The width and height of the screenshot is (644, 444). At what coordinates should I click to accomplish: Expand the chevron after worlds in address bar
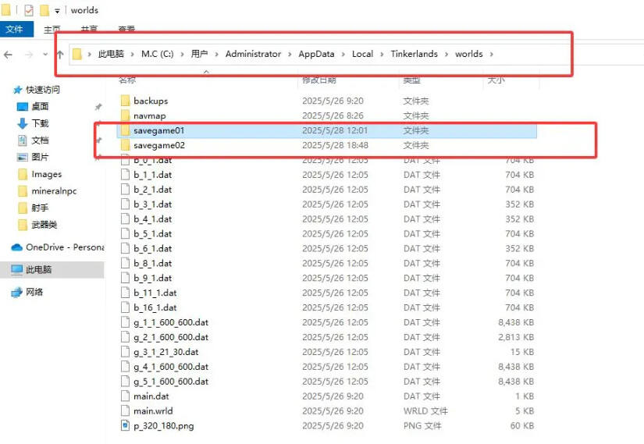[491, 54]
